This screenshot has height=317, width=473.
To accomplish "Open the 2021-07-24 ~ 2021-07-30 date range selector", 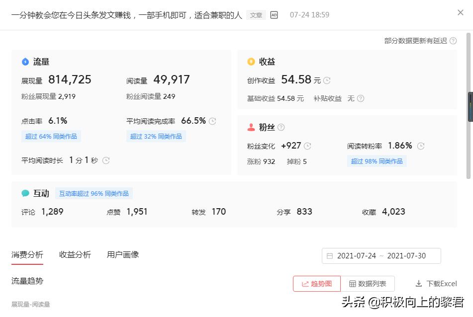I will click(381, 255).
